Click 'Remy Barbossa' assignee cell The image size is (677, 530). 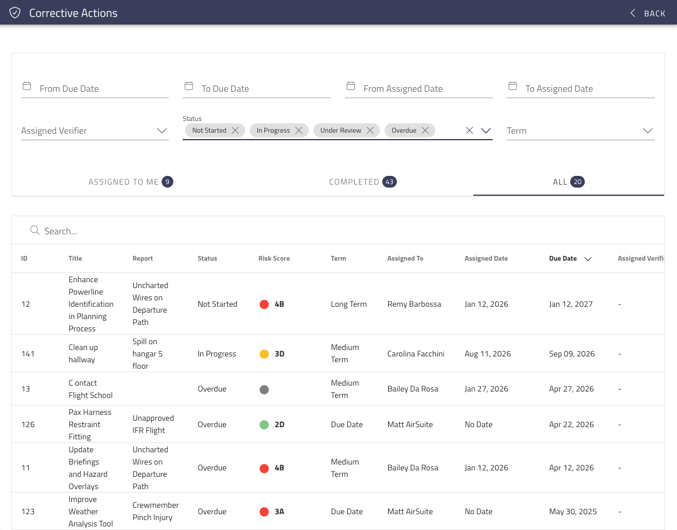tap(414, 304)
